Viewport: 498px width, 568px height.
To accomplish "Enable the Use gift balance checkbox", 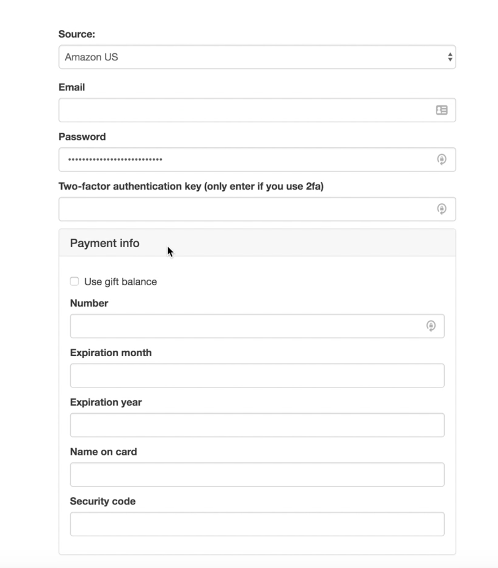I will 74,281.
